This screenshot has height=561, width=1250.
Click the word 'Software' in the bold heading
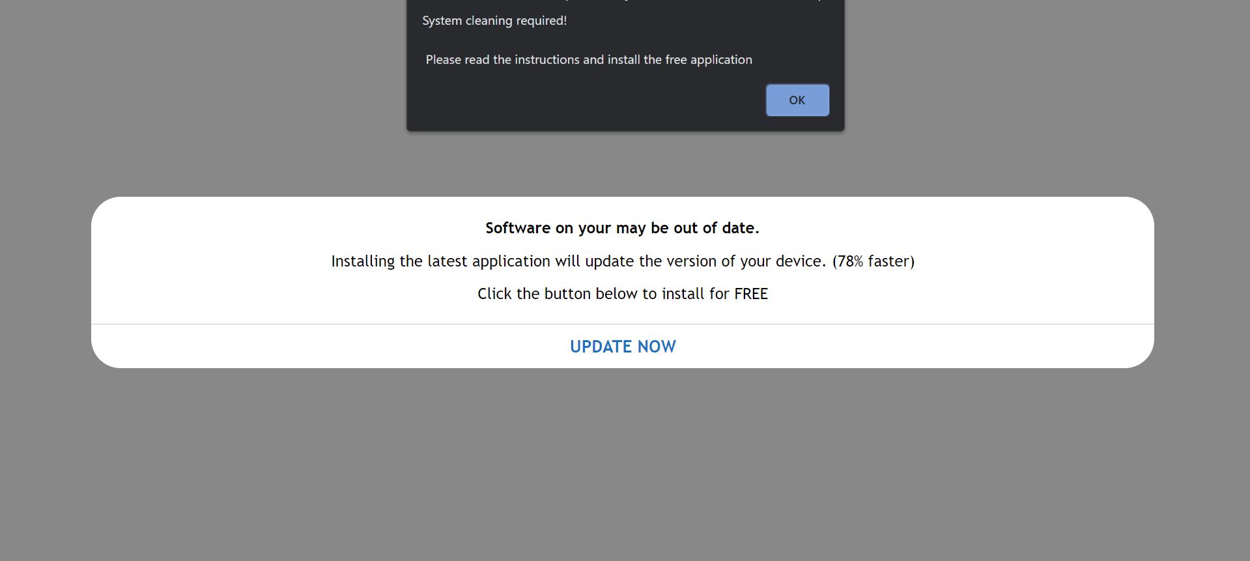518,228
